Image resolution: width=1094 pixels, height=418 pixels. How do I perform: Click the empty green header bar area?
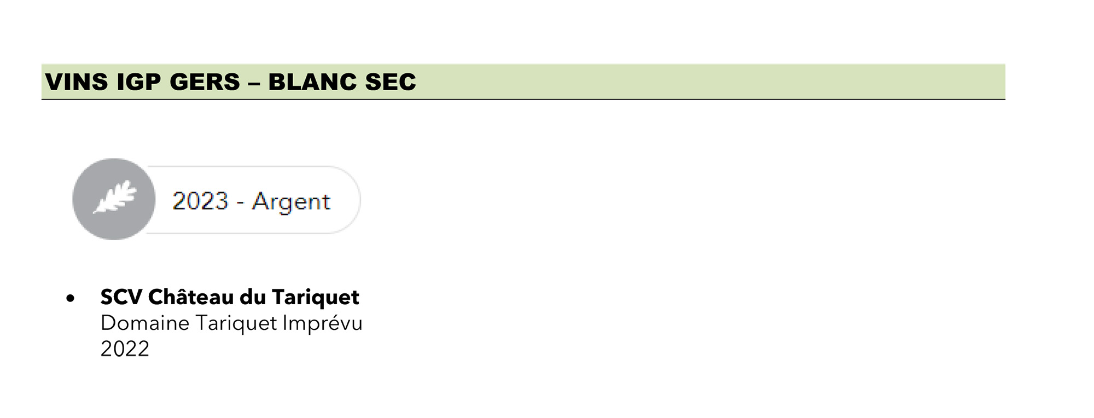pos(711,82)
